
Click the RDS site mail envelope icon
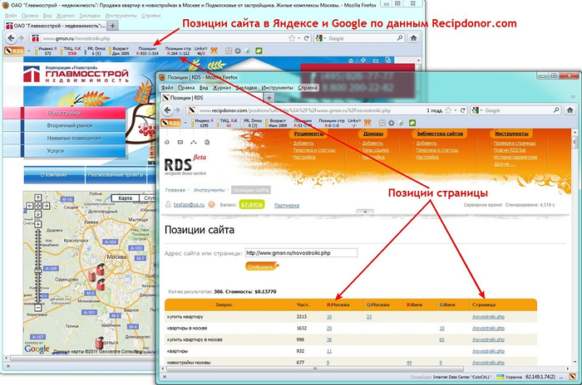coord(180,142)
